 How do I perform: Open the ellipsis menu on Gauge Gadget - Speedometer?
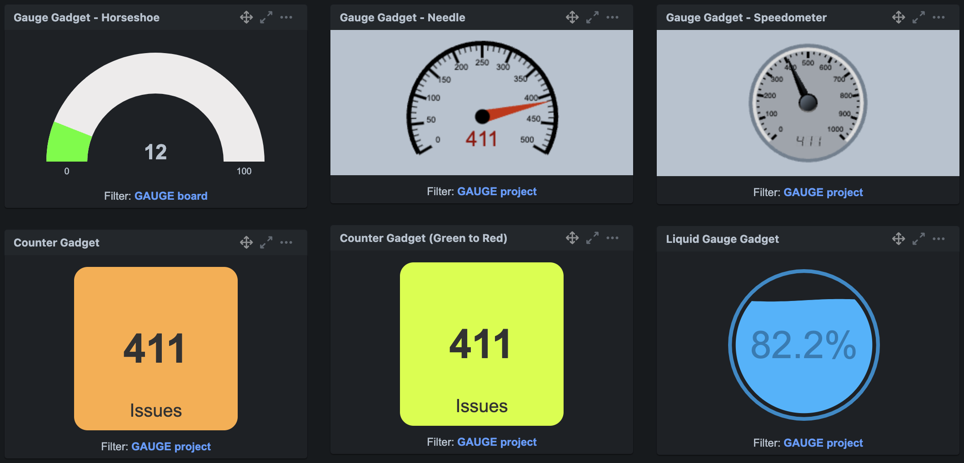(x=939, y=17)
